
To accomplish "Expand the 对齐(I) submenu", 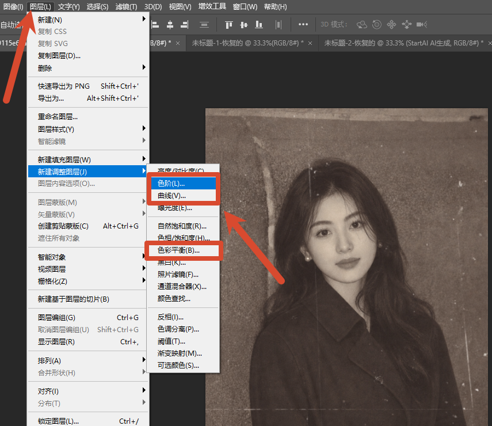I will pyautogui.click(x=87, y=391).
